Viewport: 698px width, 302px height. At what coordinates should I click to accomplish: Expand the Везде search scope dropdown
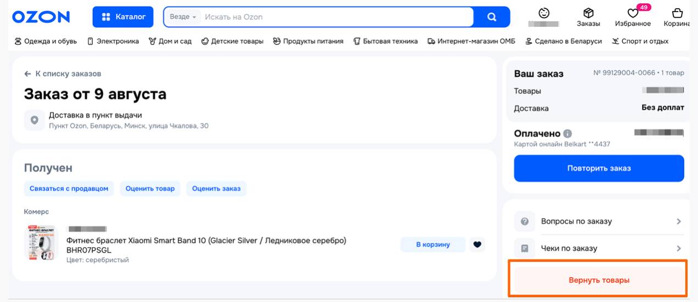pos(183,17)
